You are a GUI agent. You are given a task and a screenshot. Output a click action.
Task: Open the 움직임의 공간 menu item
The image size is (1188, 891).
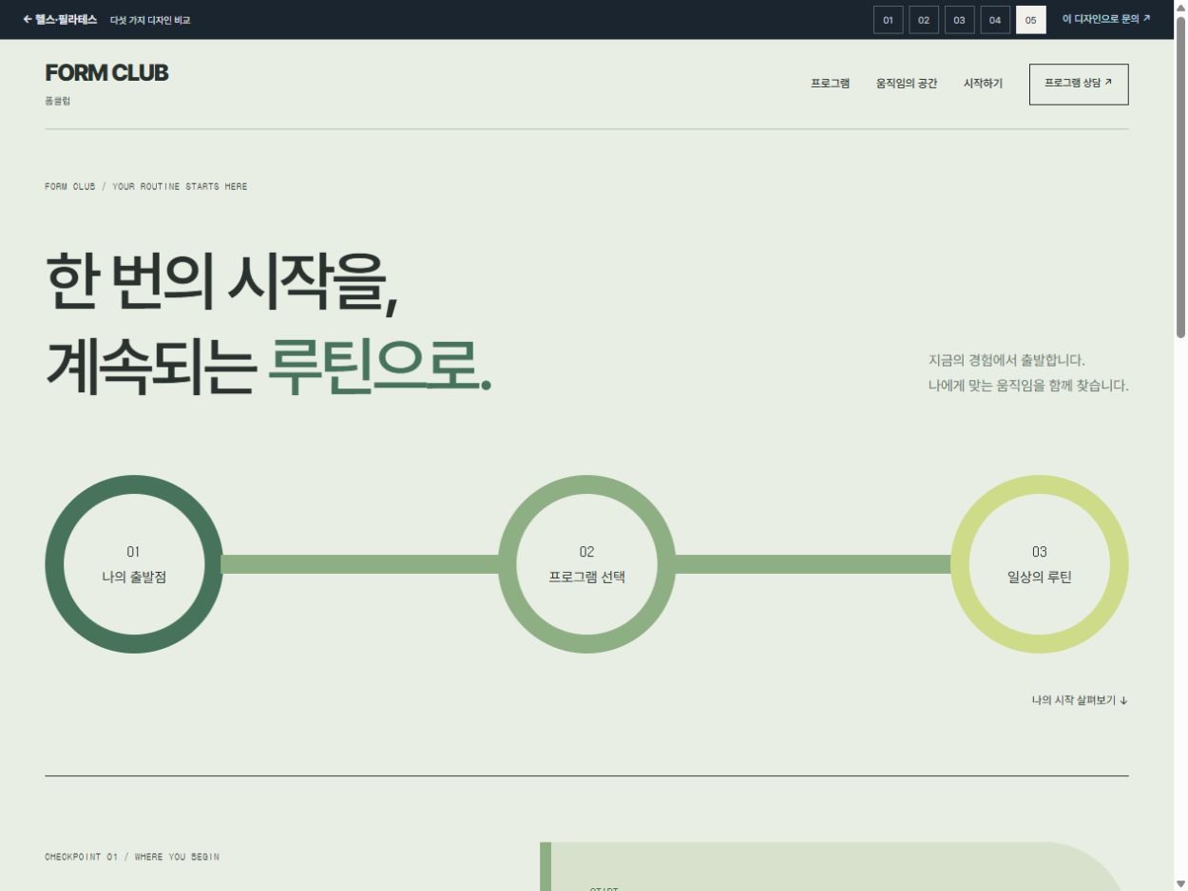tap(907, 84)
